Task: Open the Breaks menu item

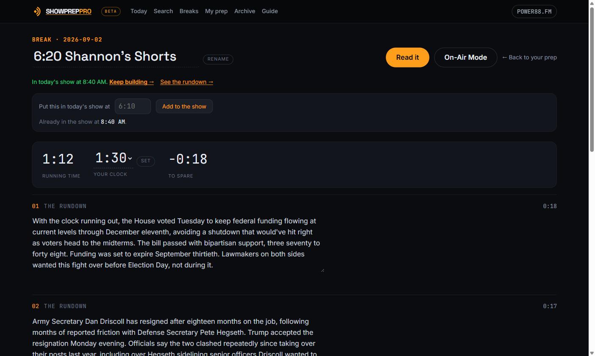Action: click(189, 11)
